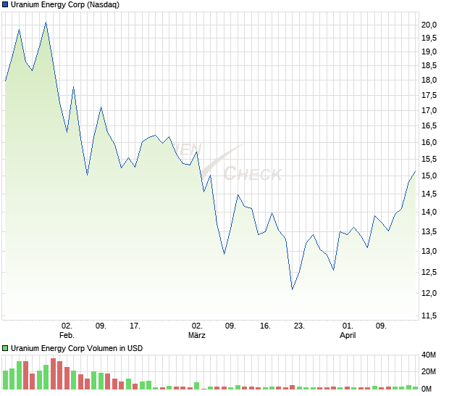Click the 19,0 price axis label

429,52
